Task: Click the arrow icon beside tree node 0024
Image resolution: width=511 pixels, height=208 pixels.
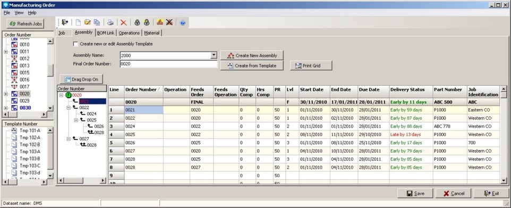Action: click(83, 114)
